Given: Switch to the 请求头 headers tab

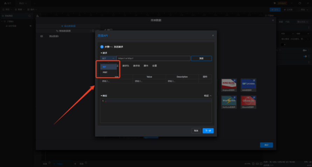Looking at the screenshot, I should pyautogui.click(x=126, y=66).
